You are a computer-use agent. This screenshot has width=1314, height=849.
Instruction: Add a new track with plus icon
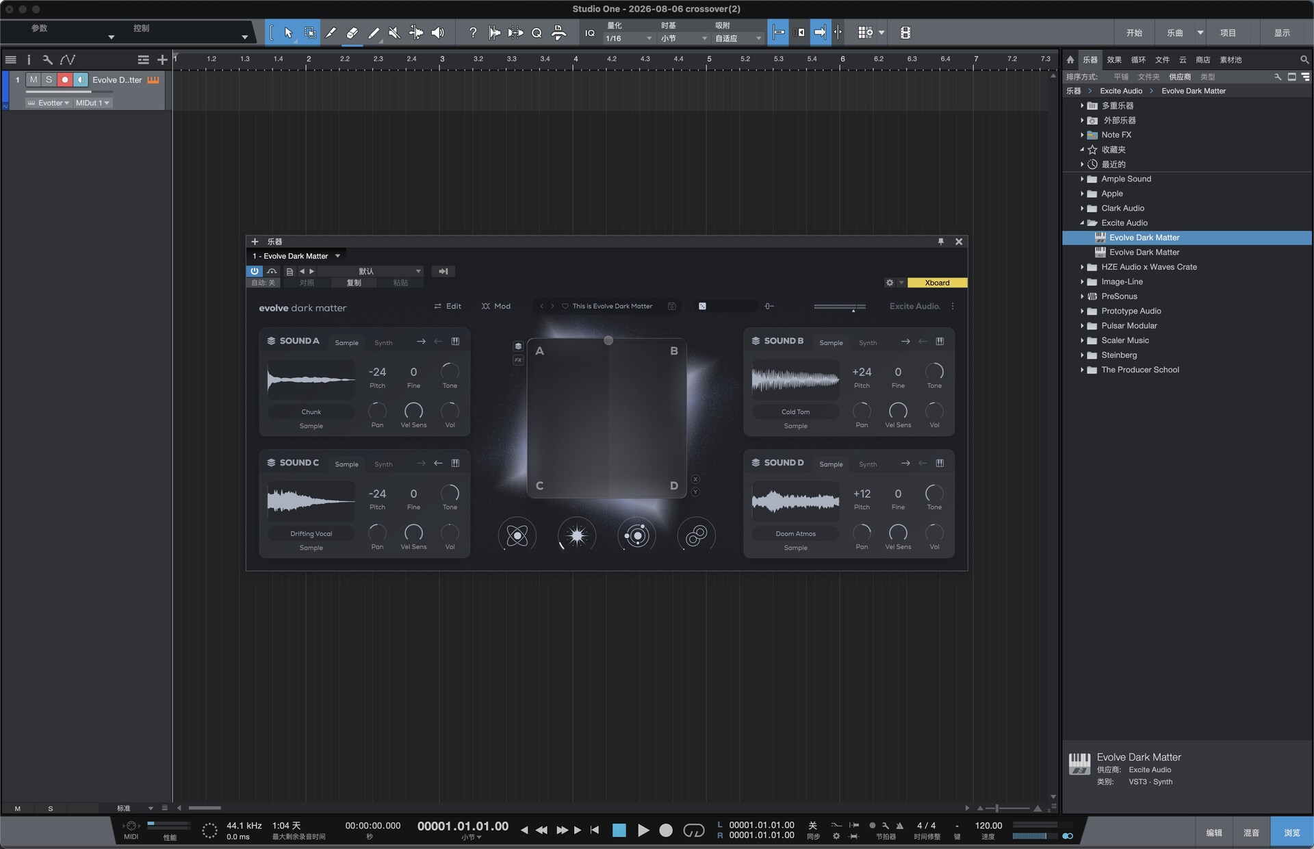(162, 60)
